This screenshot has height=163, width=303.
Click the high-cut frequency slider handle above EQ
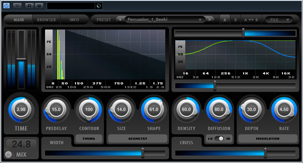(243, 33)
